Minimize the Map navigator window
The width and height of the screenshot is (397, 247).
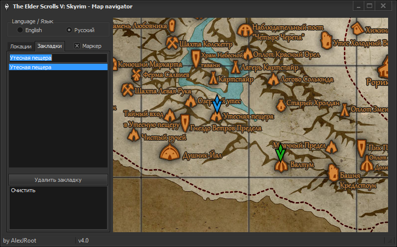point(358,6)
